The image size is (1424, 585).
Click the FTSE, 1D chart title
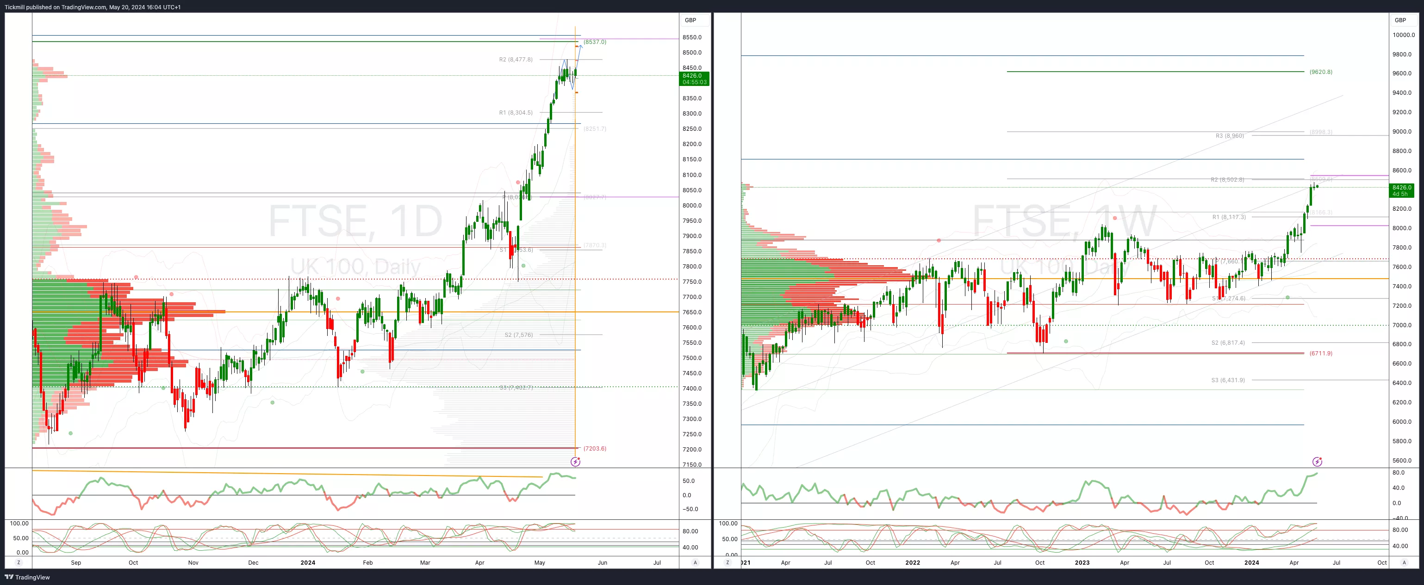click(x=355, y=221)
